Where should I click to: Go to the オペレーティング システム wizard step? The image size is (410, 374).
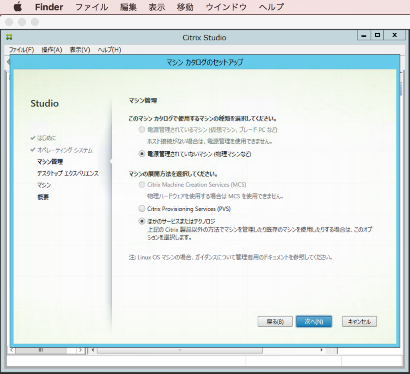[65, 150]
